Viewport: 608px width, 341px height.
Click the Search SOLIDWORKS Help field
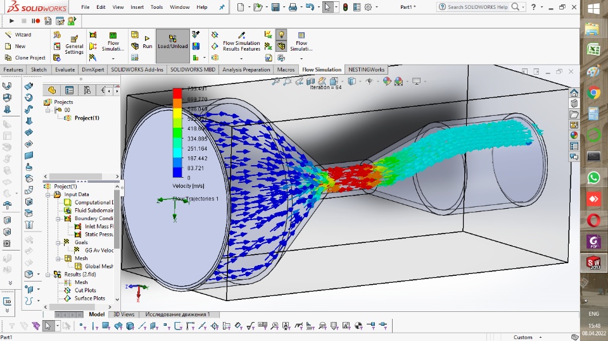click(x=478, y=7)
